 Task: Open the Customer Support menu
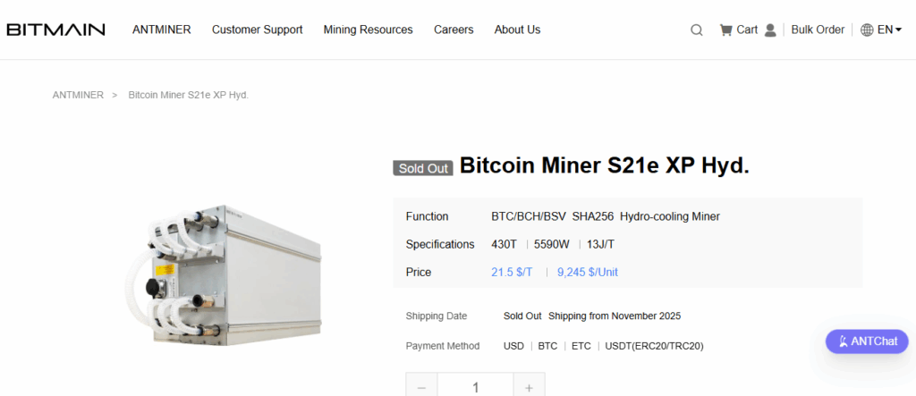pos(257,29)
